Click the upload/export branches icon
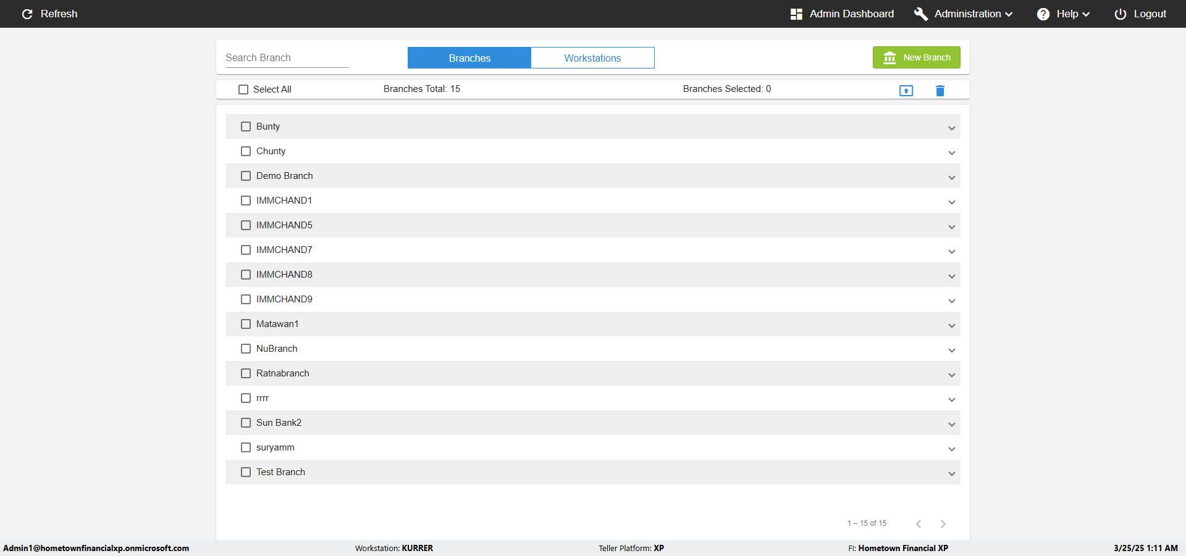1186x556 pixels. (x=906, y=91)
